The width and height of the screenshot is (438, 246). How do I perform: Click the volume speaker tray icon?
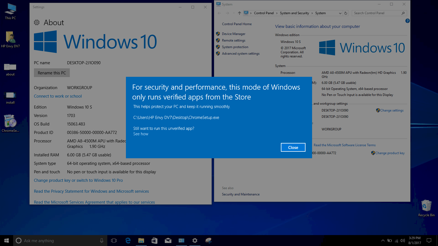click(x=402, y=241)
